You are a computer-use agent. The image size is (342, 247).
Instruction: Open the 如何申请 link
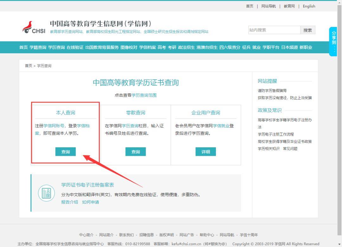(x=90, y=202)
